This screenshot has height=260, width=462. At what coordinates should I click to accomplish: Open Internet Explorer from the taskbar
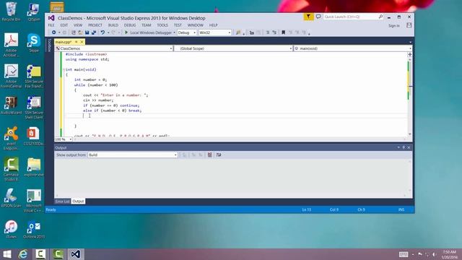[x=23, y=254]
